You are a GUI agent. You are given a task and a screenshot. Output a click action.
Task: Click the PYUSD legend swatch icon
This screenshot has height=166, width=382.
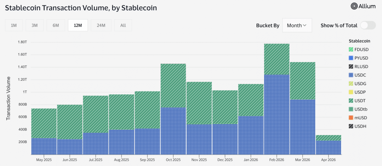pos(351,58)
